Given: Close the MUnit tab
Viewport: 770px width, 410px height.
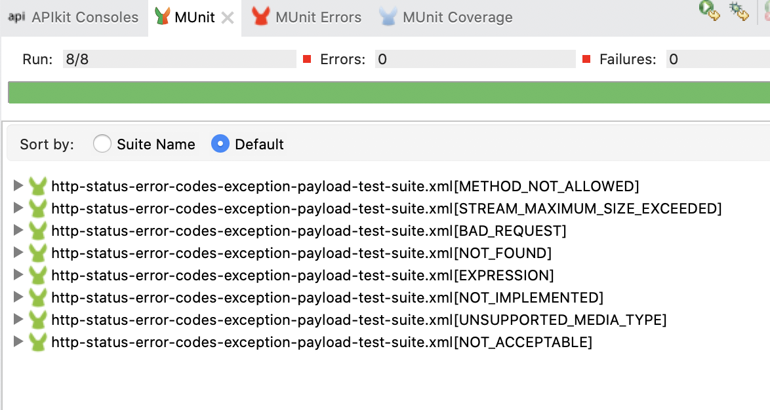Looking at the screenshot, I should [x=228, y=18].
